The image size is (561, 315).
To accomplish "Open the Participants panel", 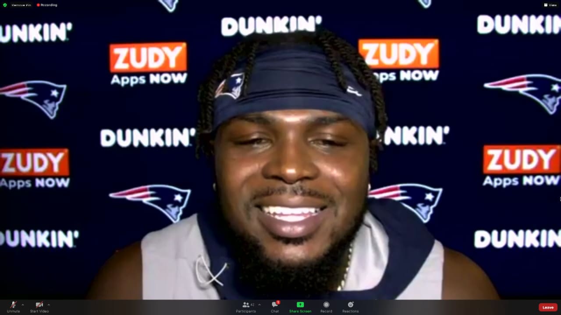I will pyautogui.click(x=246, y=307).
